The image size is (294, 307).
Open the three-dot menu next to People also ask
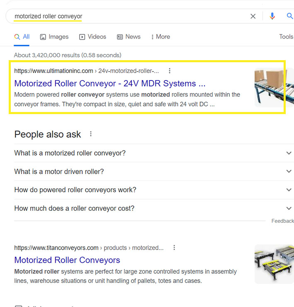(91, 134)
